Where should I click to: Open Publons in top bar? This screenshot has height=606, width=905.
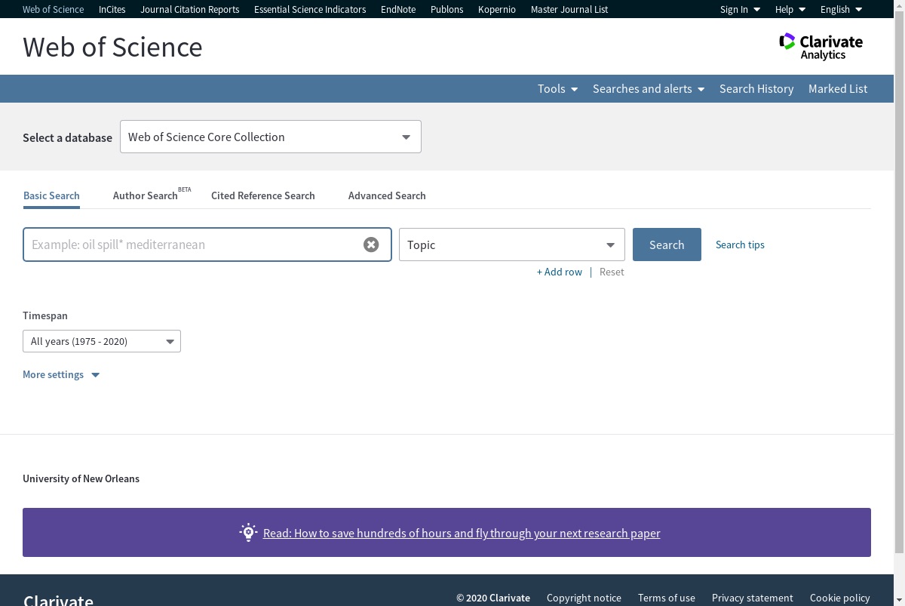[x=447, y=9]
